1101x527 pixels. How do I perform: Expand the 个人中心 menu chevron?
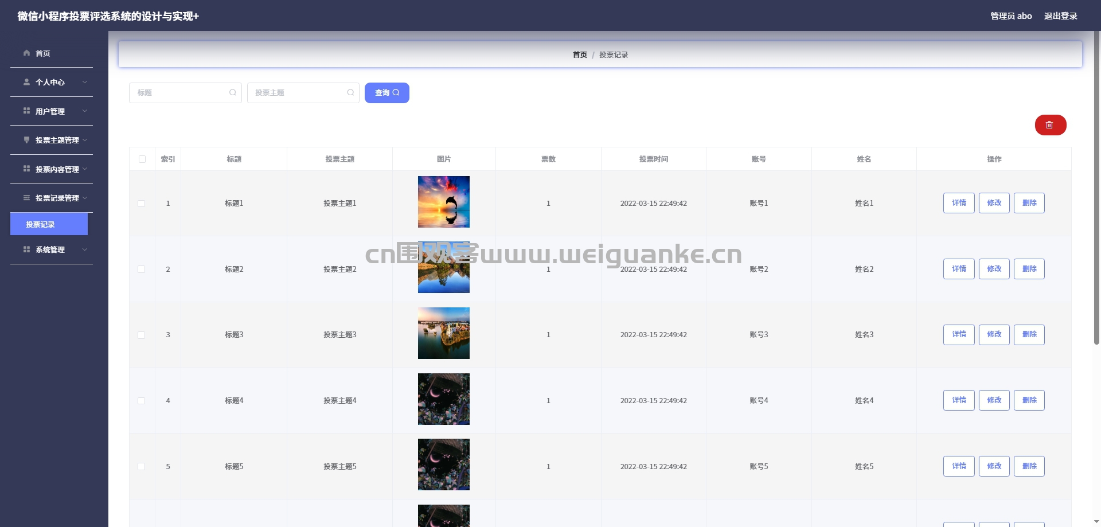click(85, 82)
